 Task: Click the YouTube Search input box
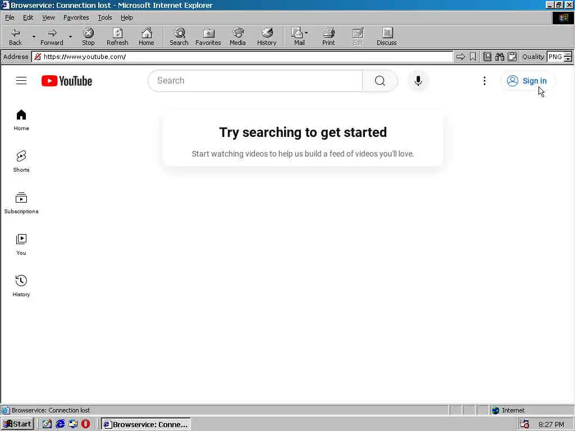pyautogui.click(x=255, y=81)
